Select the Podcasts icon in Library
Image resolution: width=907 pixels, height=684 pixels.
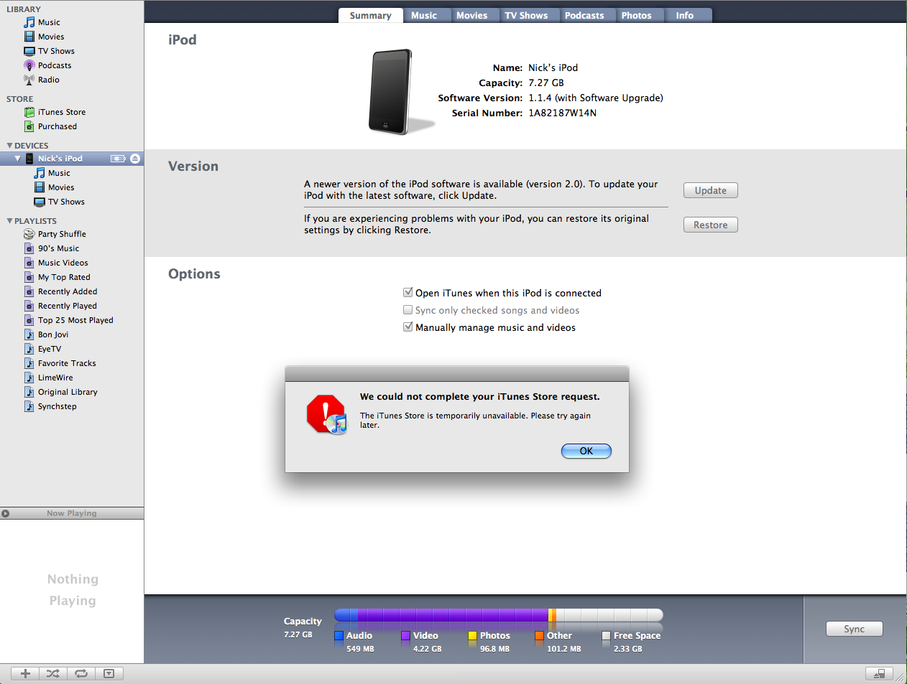29,65
